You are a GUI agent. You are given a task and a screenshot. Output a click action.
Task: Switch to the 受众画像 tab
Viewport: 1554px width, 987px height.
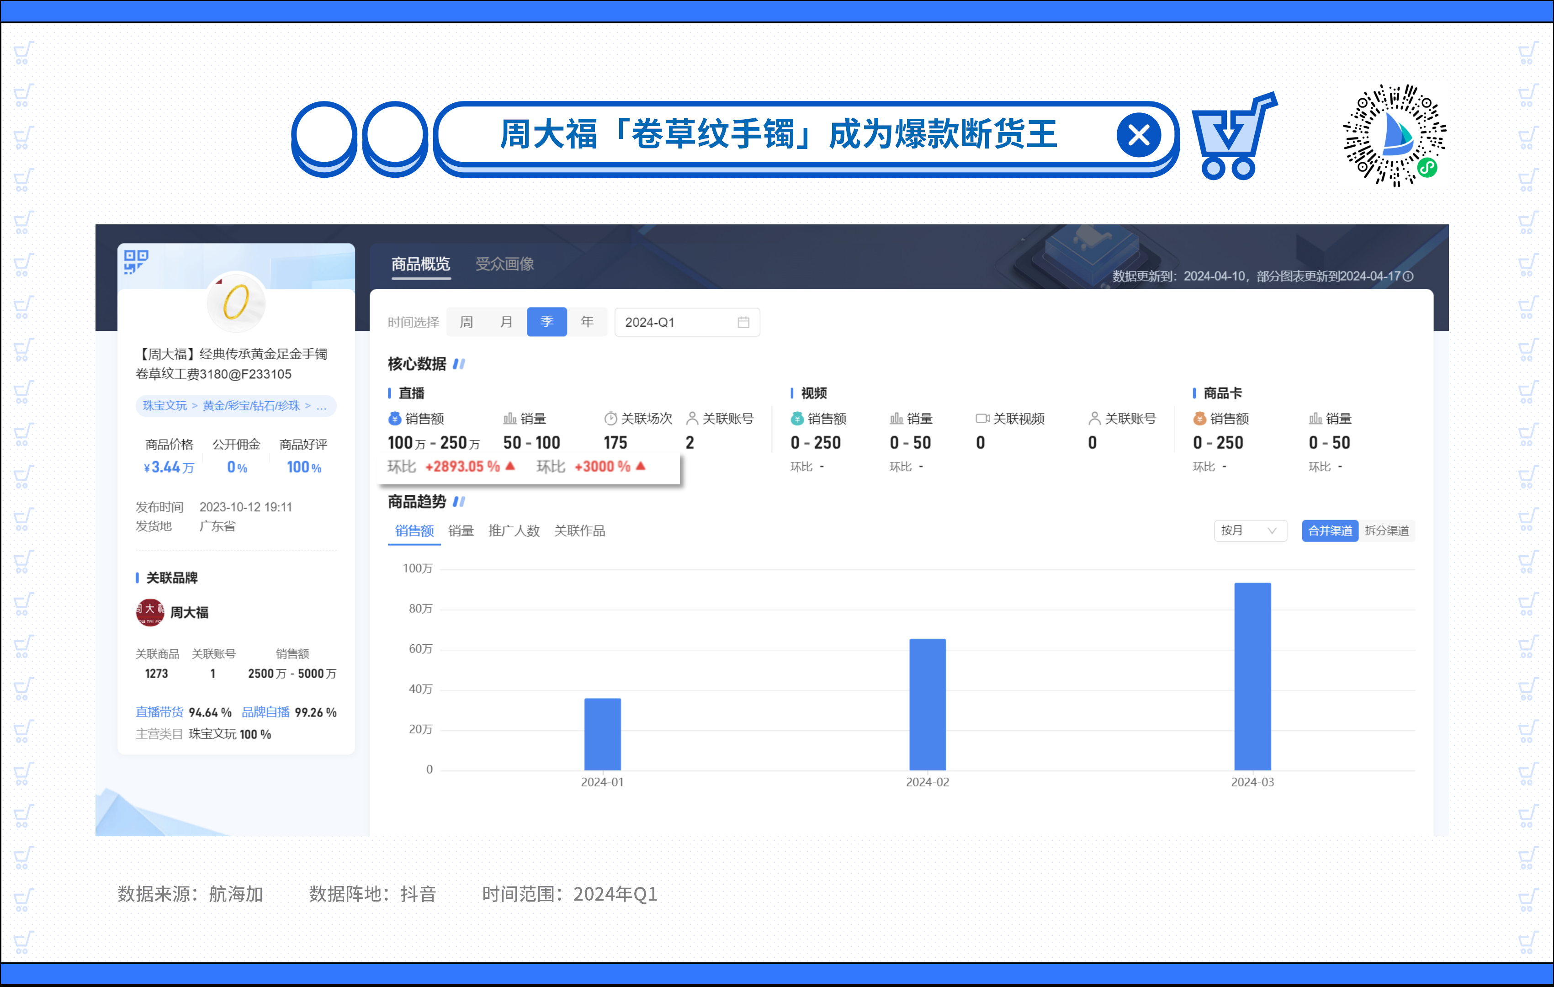tap(504, 264)
